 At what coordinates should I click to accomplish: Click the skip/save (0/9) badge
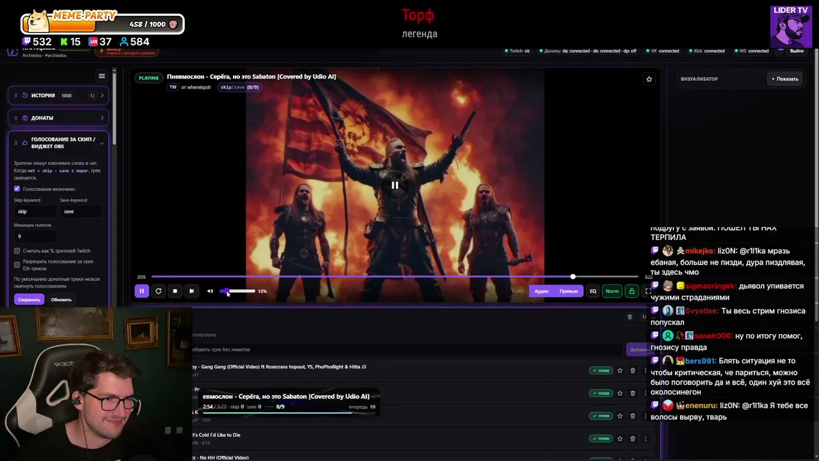(x=240, y=87)
